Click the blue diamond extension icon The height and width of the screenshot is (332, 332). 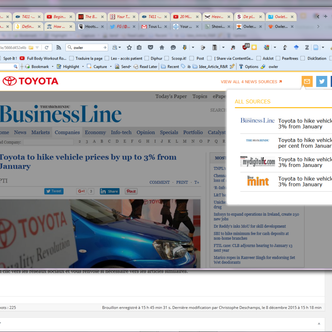[x=296, y=47]
